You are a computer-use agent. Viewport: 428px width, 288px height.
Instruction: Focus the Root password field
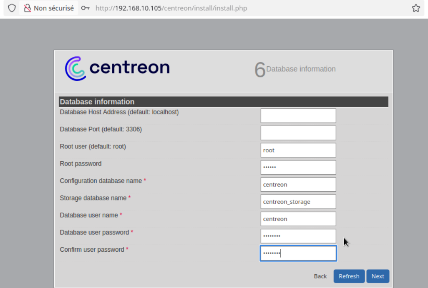(298, 167)
